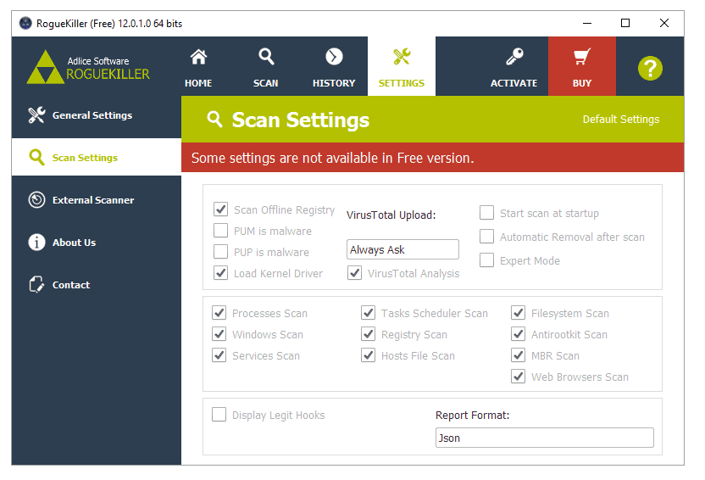The width and height of the screenshot is (705, 480).
Task: Switch to the Settings tab
Action: coord(402,66)
